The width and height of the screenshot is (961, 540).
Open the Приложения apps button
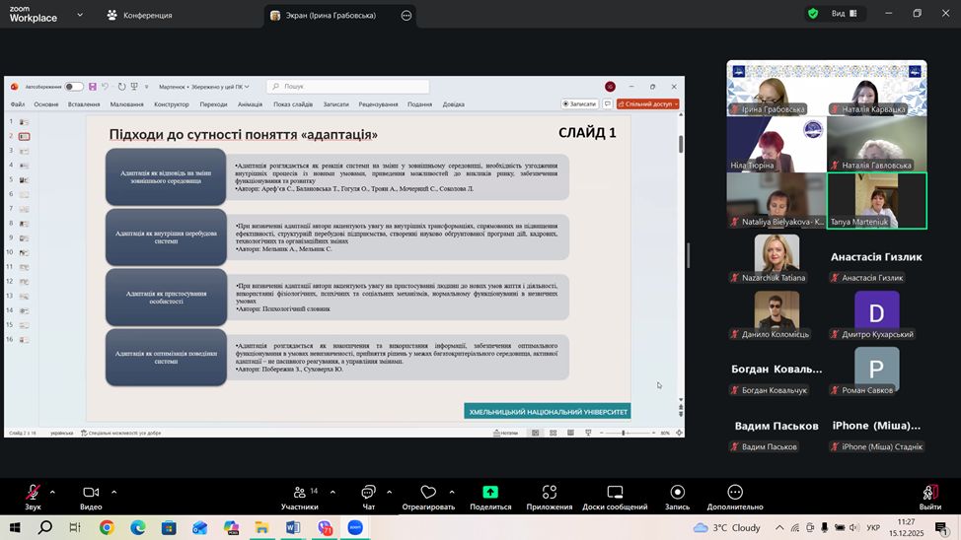pyautogui.click(x=550, y=496)
